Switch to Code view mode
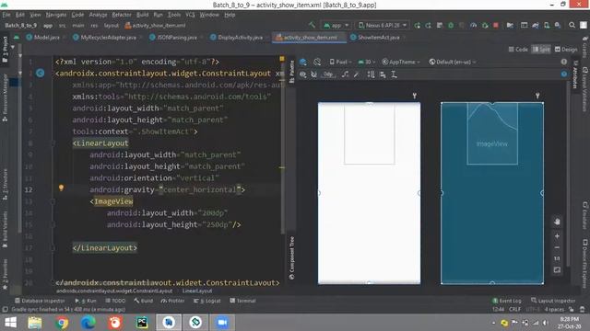The width and height of the screenshot is (590, 331). pos(518,49)
